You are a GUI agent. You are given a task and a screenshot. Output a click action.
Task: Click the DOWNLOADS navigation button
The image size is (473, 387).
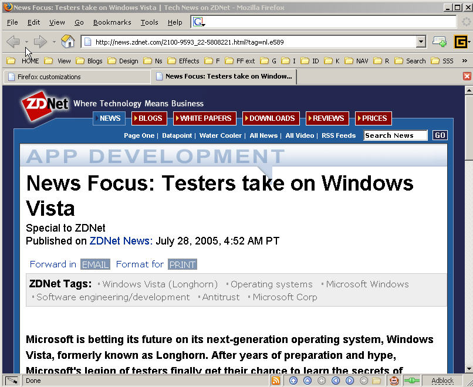pos(271,118)
